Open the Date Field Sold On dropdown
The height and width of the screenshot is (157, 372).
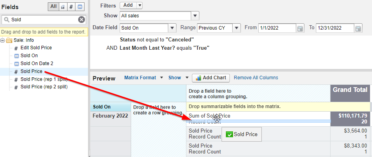click(x=172, y=28)
